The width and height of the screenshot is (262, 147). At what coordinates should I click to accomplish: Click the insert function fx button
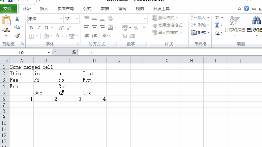(74, 53)
